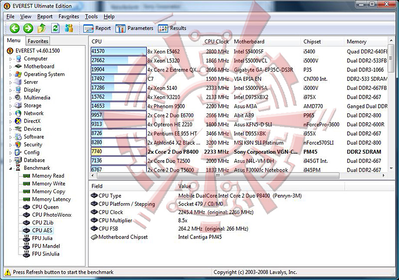Switch to the Menu tab

point(14,40)
